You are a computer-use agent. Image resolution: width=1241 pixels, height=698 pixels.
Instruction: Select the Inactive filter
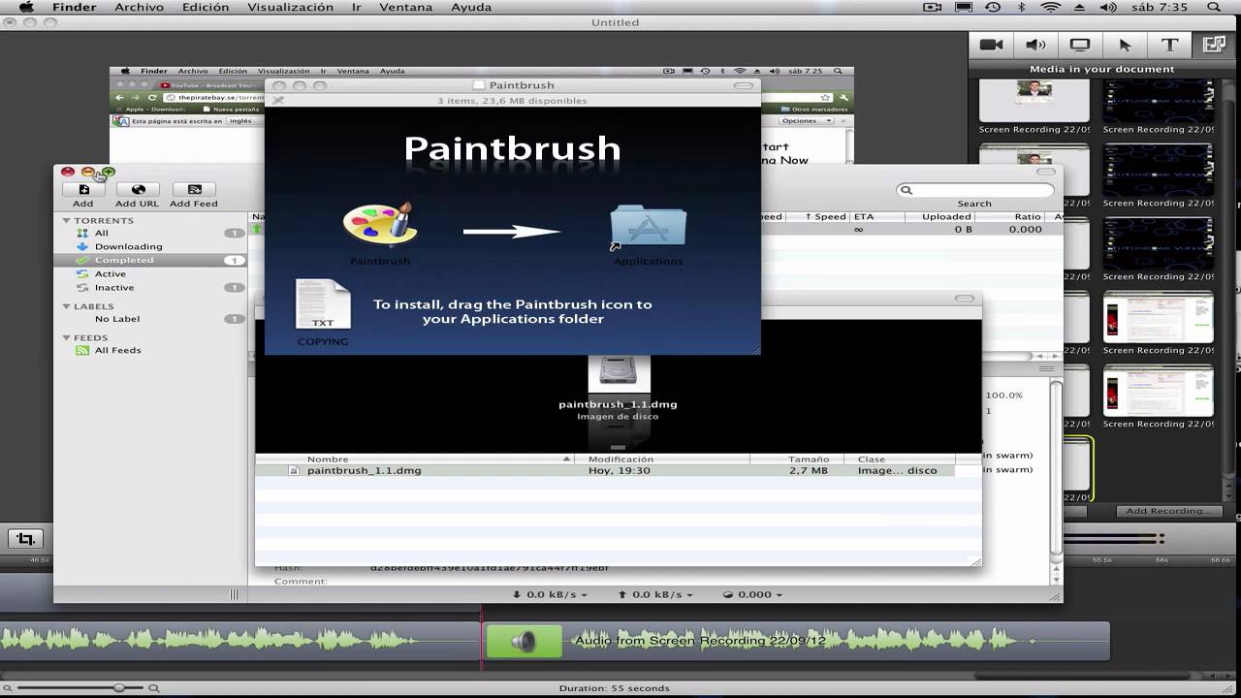[x=150, y=287]
